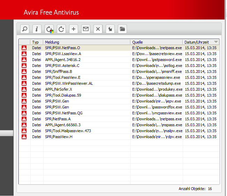Click the Anzahl Objekte count label
The width and height of the screenshot is (227, 196).
click(195, 189)
